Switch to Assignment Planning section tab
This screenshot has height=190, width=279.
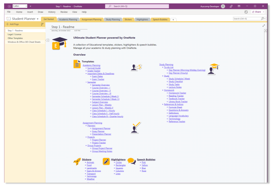(92, 20)
